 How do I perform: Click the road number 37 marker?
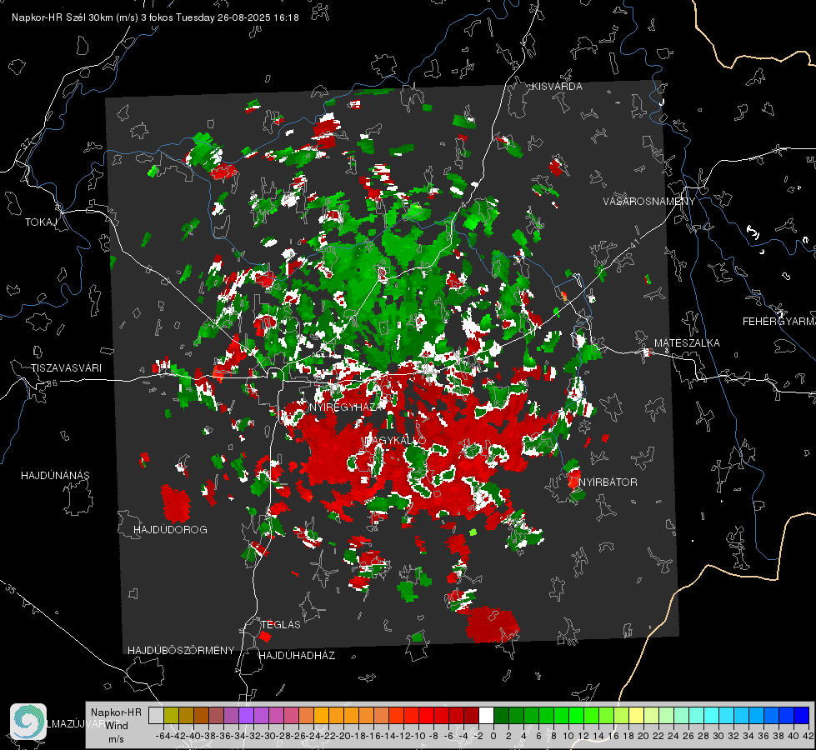click(27, 143)
